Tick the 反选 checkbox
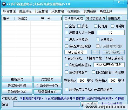The image size is (128, 110). [79, 26]
